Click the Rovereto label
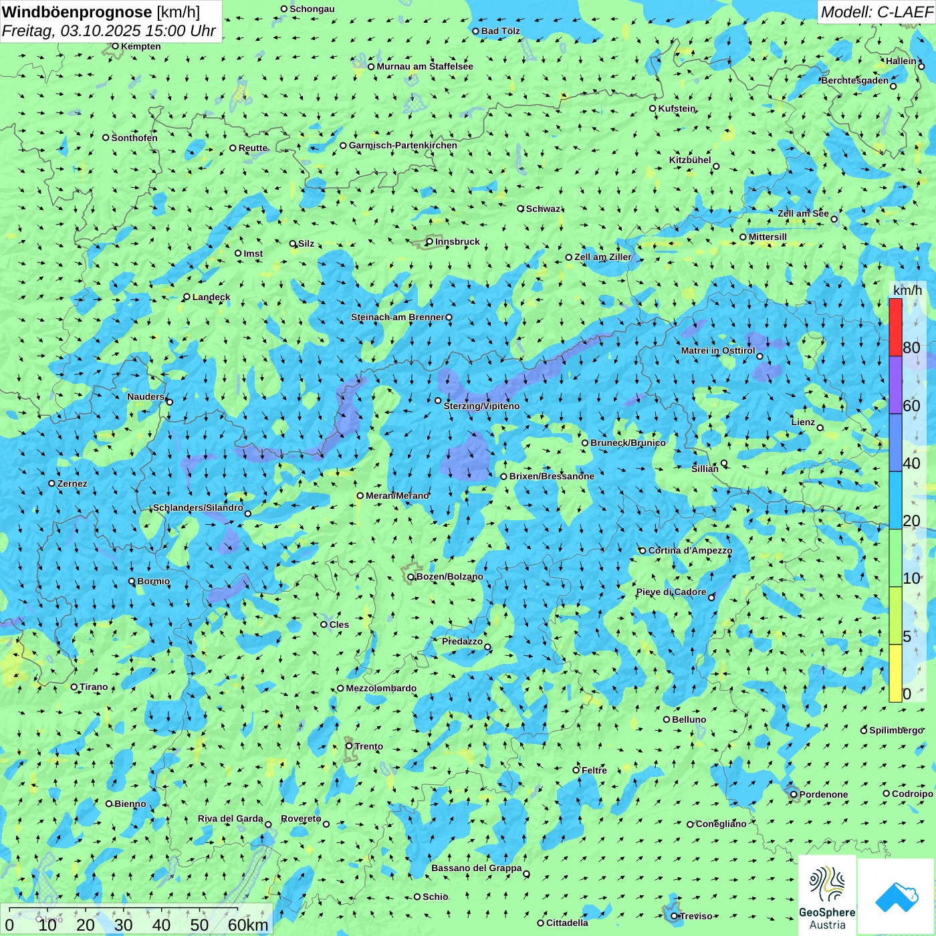Image resolution: width=936 pixels, height=936 pixels. (x=301, y=818)
